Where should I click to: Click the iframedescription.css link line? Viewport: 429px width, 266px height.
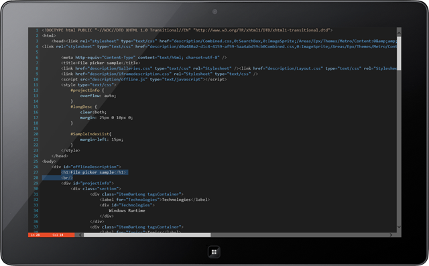[160, 74]
